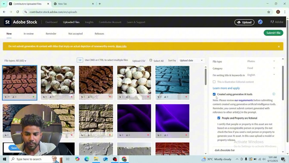
Task: Open the Chrome profile avatar
Action: pos(278,12)
